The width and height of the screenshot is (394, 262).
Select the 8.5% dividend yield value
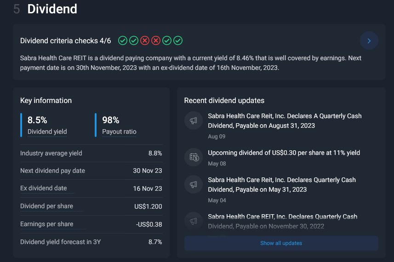point(37,120)
